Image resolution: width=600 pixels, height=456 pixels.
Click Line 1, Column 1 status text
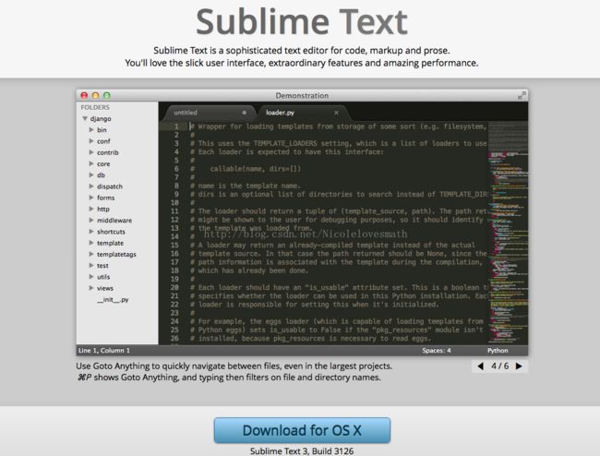point(104,351)
